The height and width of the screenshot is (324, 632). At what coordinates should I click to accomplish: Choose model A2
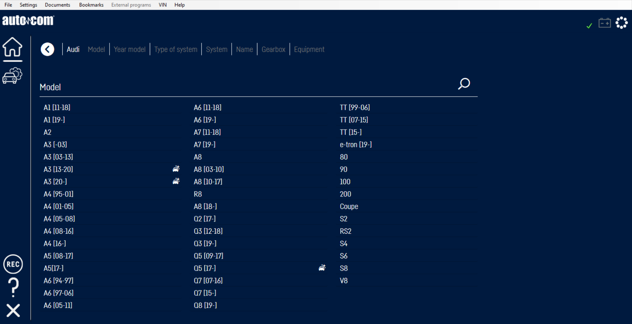point(48,132)
